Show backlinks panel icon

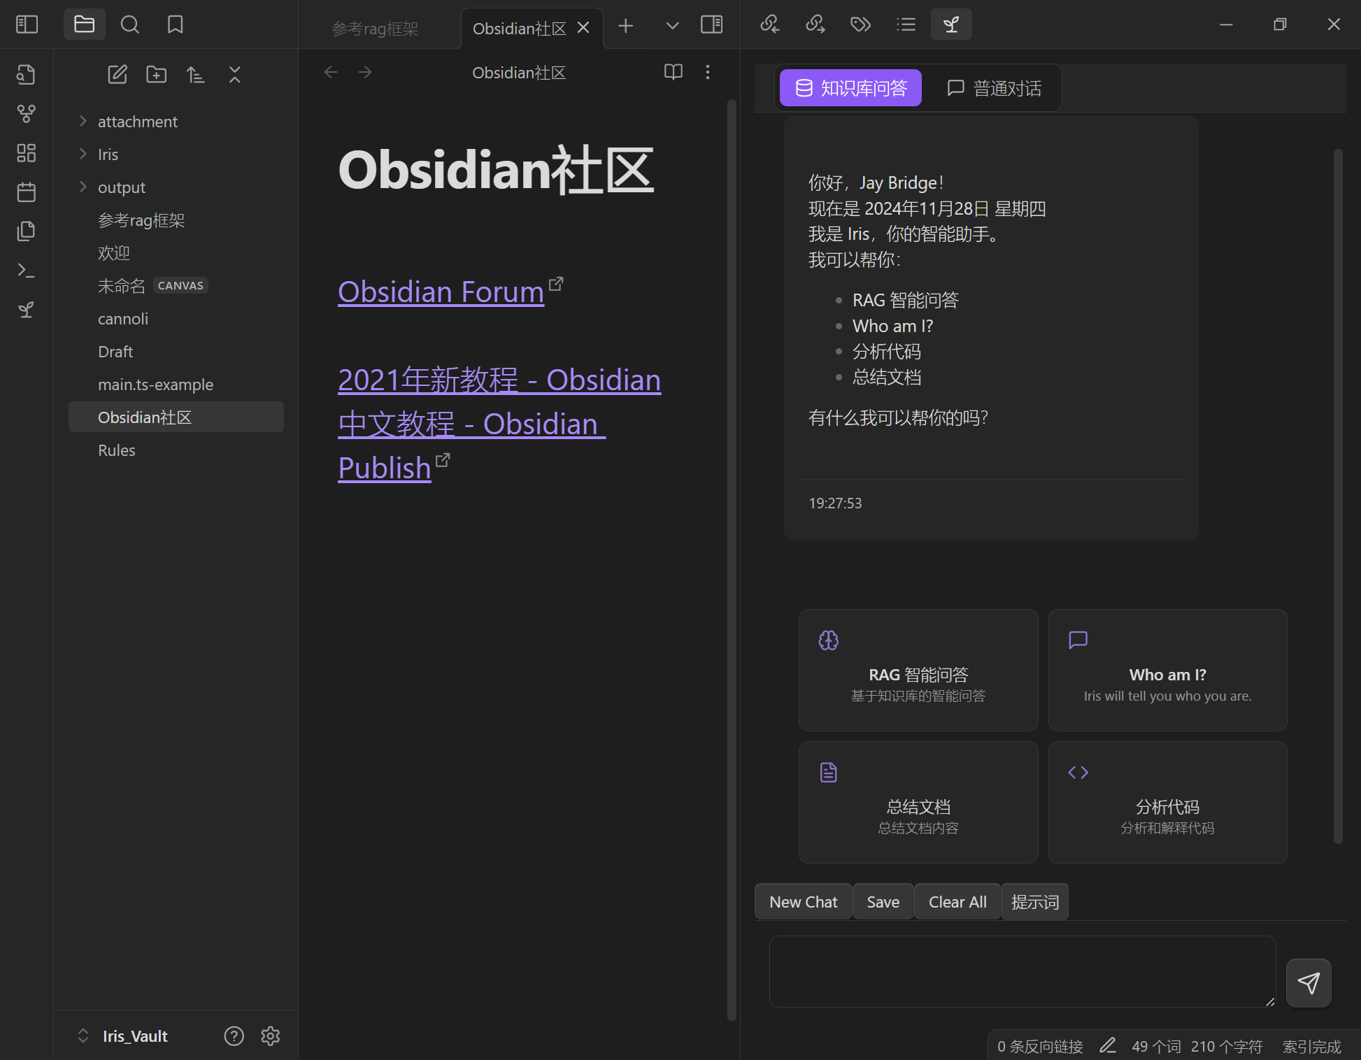click(x=770, y=24)
